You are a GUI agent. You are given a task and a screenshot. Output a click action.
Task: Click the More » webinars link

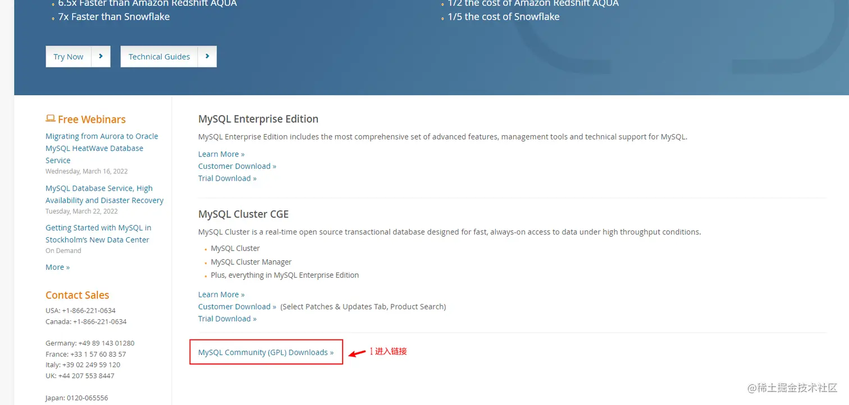coord(58,267)
